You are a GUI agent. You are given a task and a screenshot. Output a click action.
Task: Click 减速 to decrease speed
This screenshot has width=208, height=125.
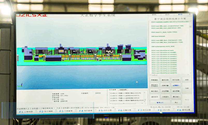click(x=187, y=80)
